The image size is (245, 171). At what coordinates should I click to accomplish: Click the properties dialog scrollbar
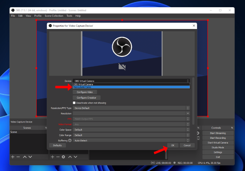tap(193, 101)
